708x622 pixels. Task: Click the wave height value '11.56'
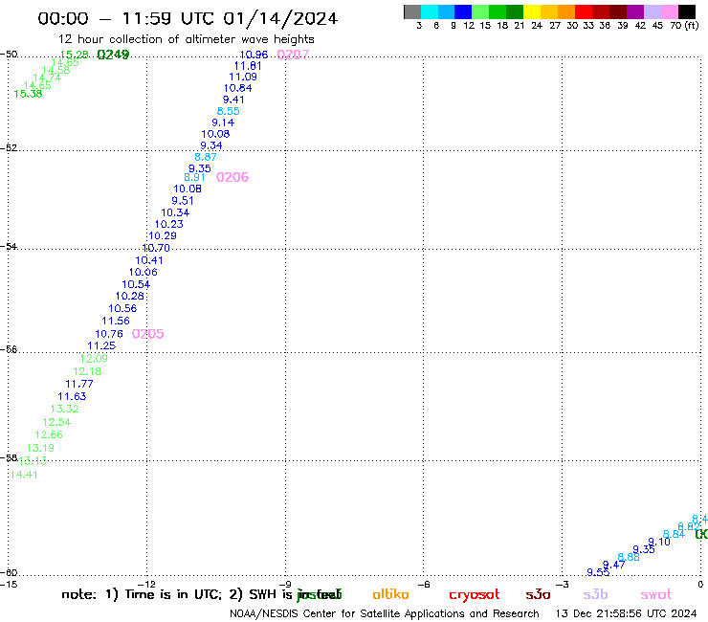pyautogui.click(x=116, y=322)
